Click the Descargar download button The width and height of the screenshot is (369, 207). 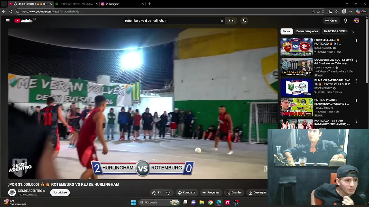pos(257,193)
